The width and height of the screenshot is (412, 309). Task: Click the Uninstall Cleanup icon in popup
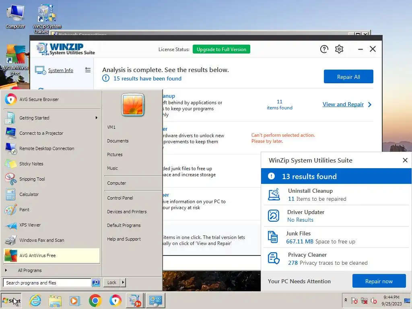[x=274, y=194]
